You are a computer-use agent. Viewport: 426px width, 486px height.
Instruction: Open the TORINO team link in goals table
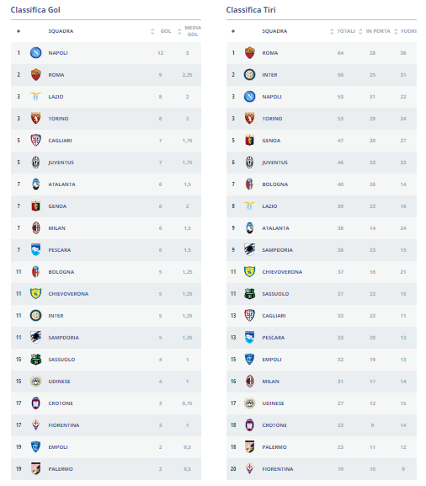click(x=58, y=119)
